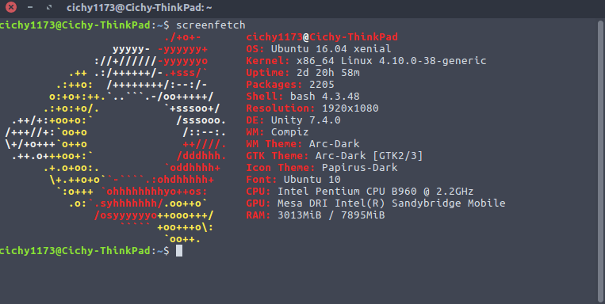The image size is (605, 304).
Task: Click the Shell: bash 4.3.48 line
Action: tap(303, 97)
